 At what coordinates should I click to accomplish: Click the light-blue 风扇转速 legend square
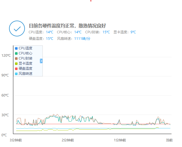point(16,74)
